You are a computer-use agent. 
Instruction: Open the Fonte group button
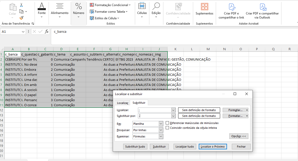[x=42, y=10]
